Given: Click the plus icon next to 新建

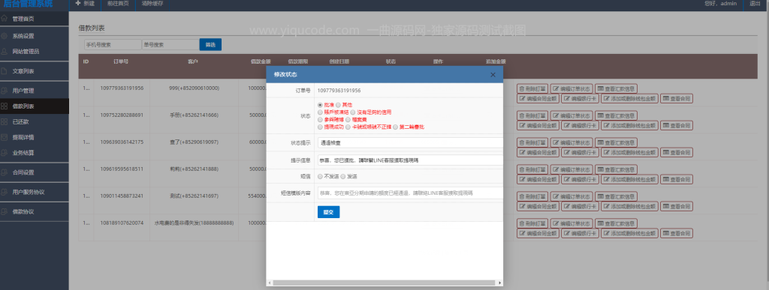Looking at the screenshot, I should pyautogui.click(x=78, y=4).
